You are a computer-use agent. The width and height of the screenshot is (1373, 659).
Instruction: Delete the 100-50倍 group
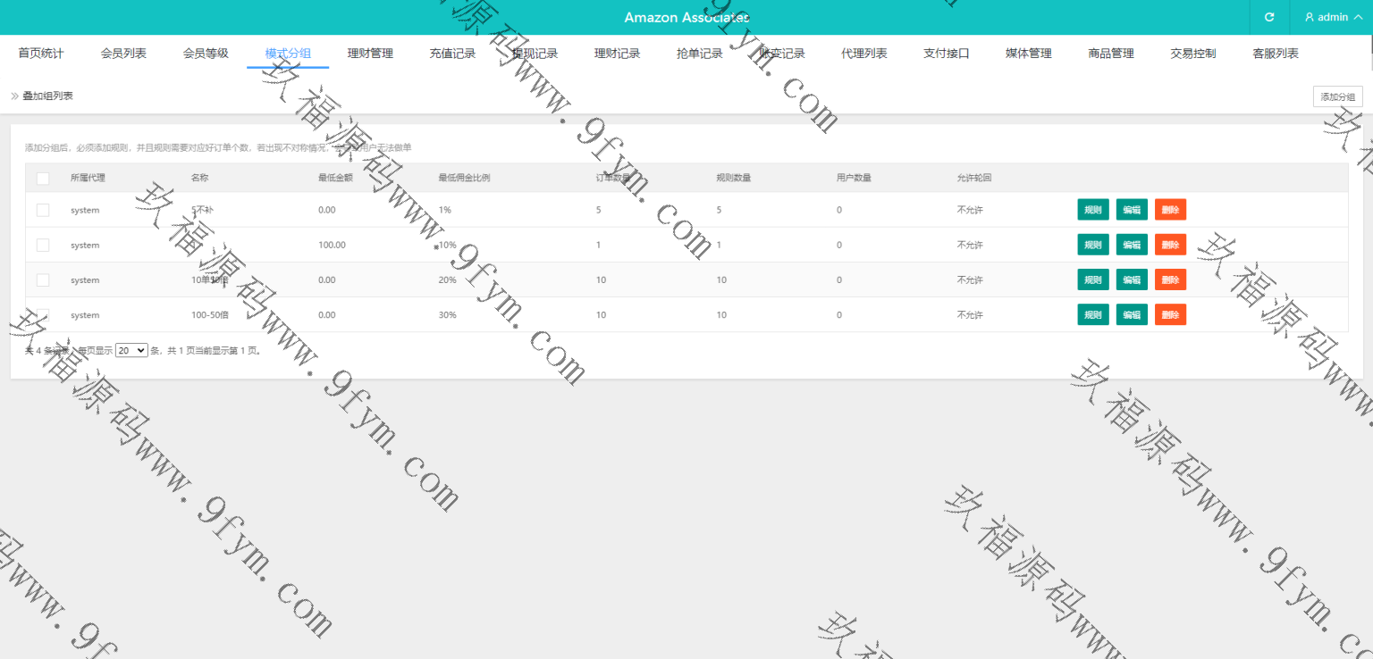pos(1170,314)
